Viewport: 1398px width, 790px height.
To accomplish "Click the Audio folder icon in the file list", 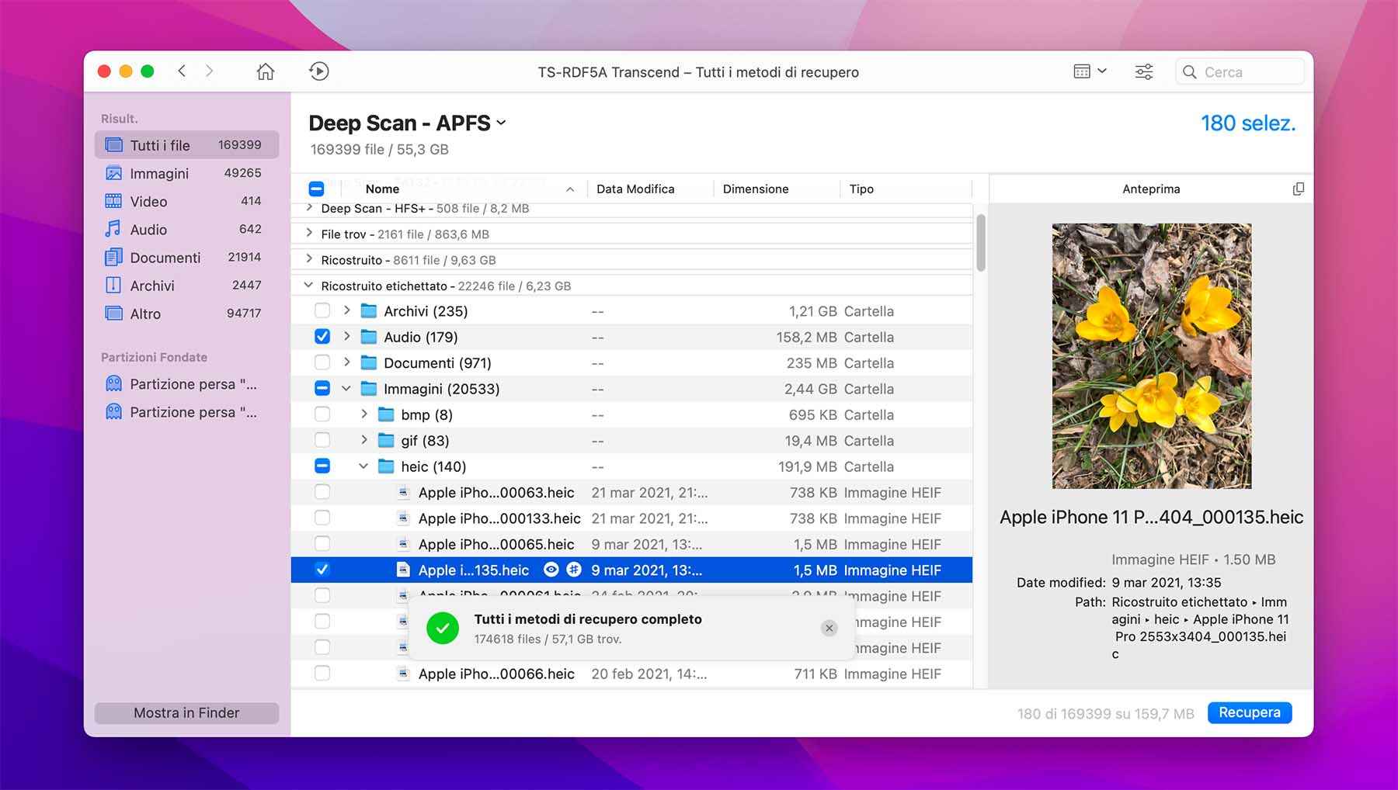I will tap(369, 337).
